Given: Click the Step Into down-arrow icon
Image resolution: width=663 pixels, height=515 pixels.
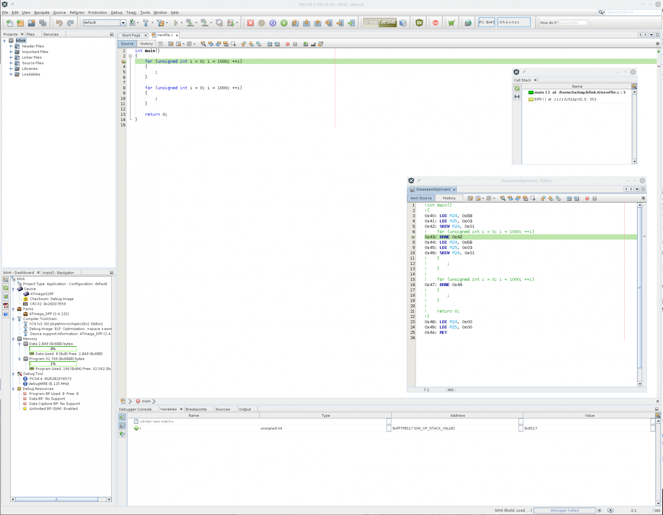Looking at the screenshot, I should 306,23.
